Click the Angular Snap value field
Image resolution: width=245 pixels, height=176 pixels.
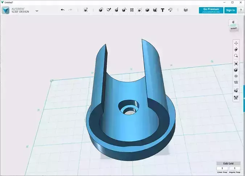tap(234, 168)
